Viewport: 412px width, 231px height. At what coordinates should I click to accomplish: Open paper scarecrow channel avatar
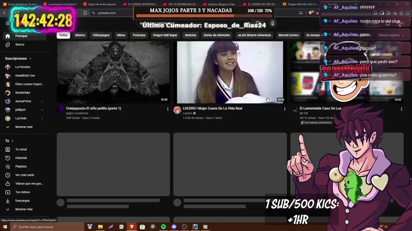click(61, 110)
